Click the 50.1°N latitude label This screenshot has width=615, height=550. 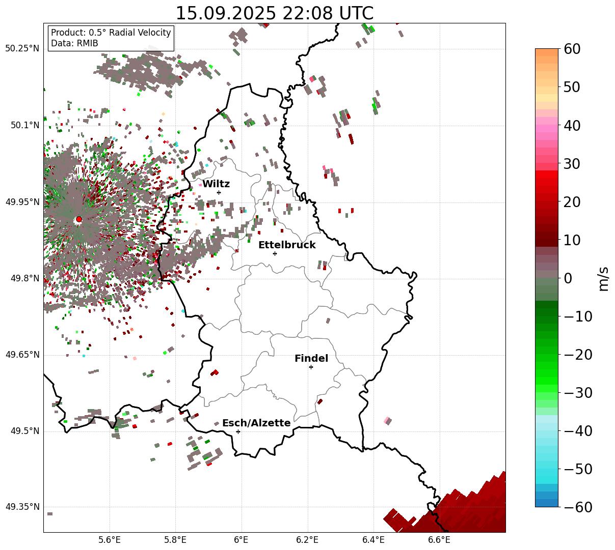pos(24,125)
